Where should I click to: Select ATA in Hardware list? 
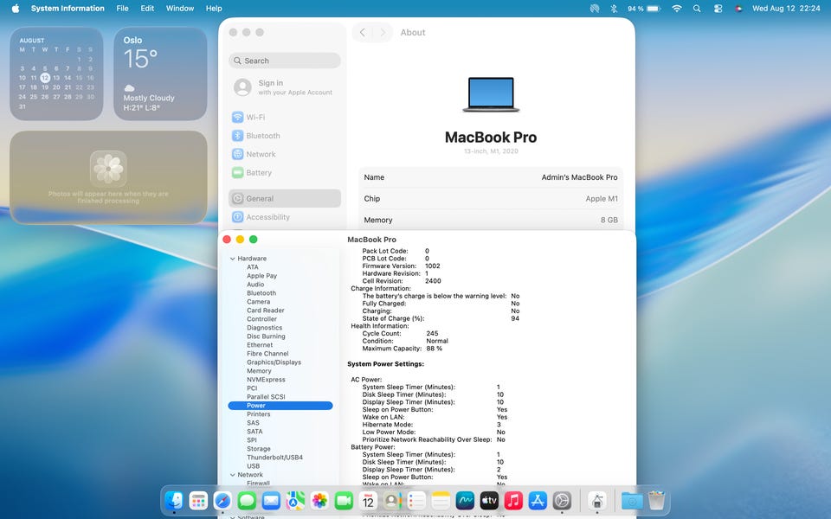(252, 267)
